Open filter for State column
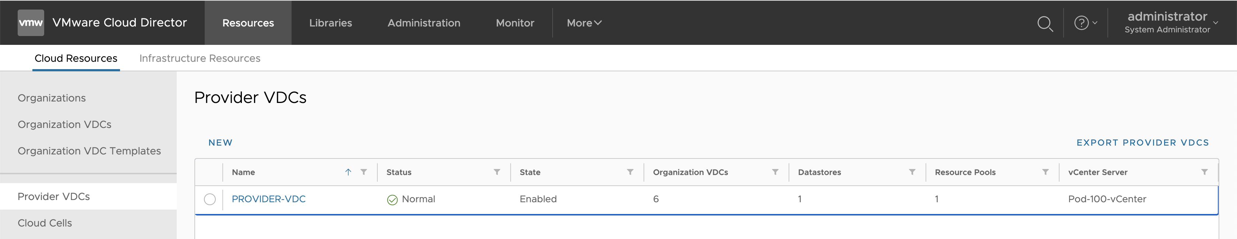Image resolution: width=1237 pixels, height=239 pixels. point(630,172)
